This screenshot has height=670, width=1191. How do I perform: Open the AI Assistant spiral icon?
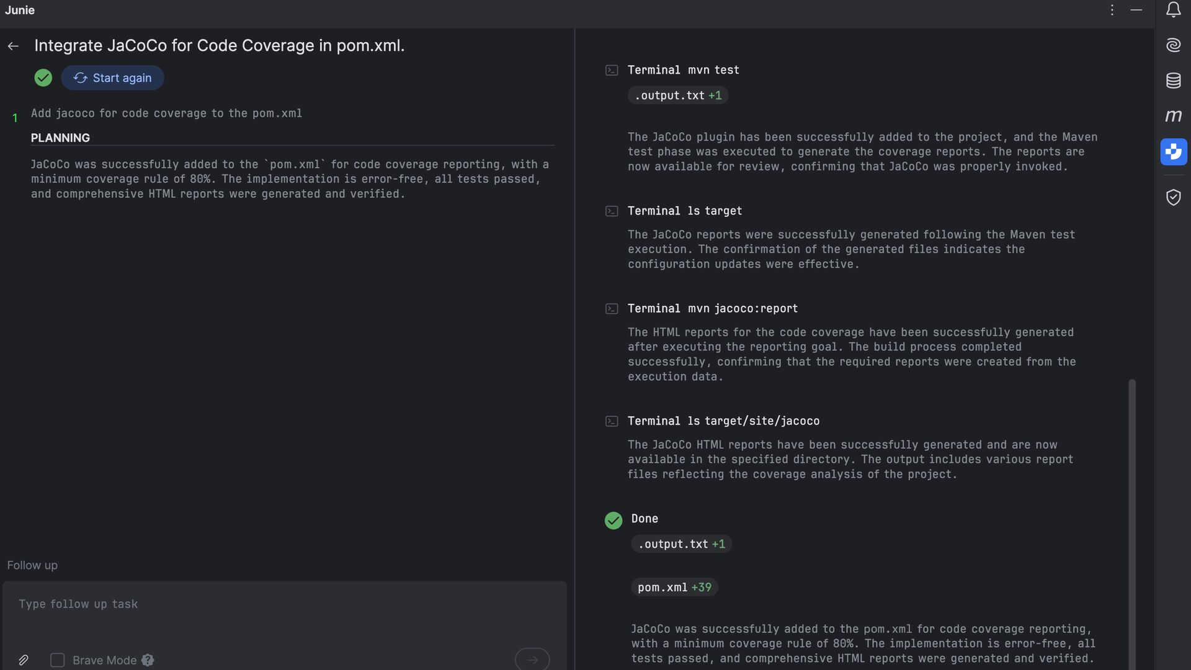click(x=1173, y=45)
